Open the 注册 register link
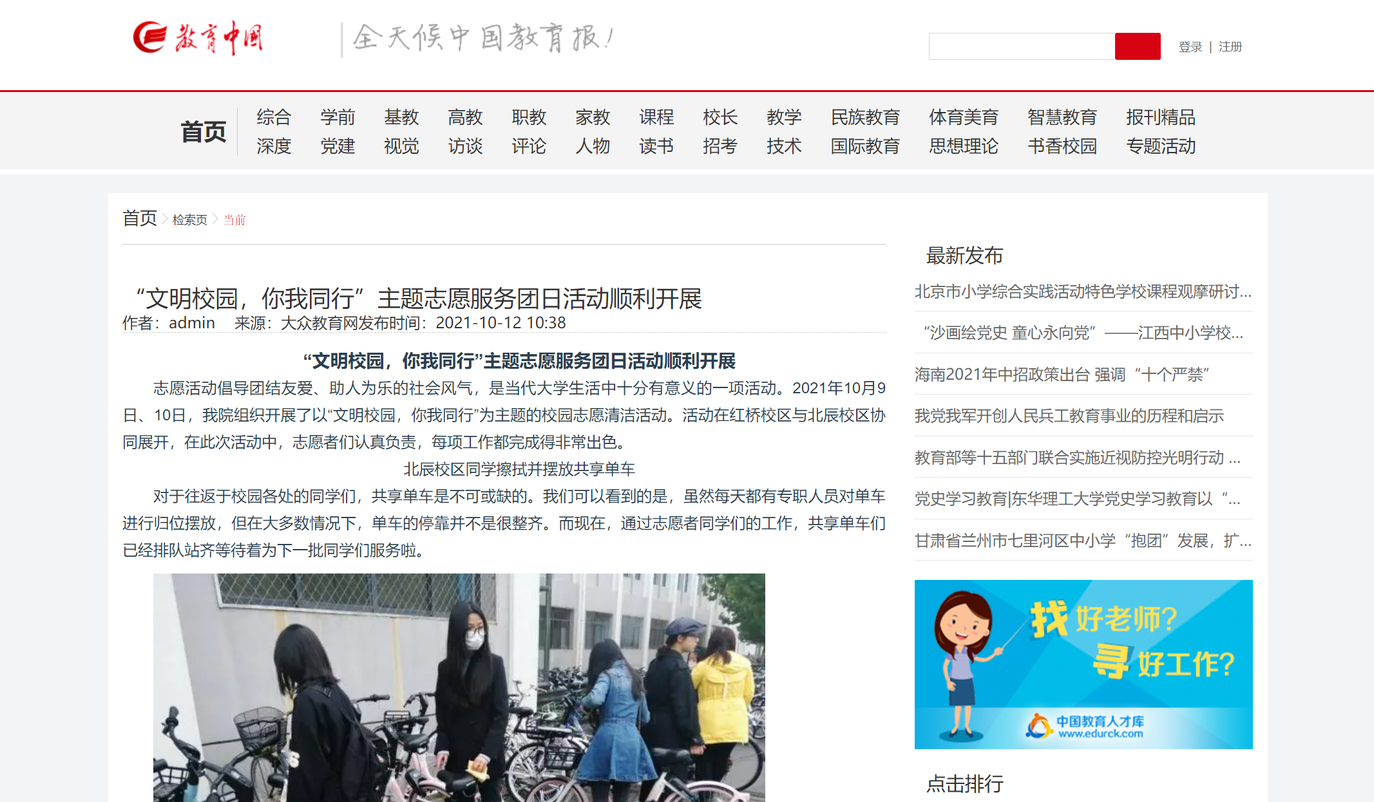The image size is (1374, 802). coord(1230,47)
